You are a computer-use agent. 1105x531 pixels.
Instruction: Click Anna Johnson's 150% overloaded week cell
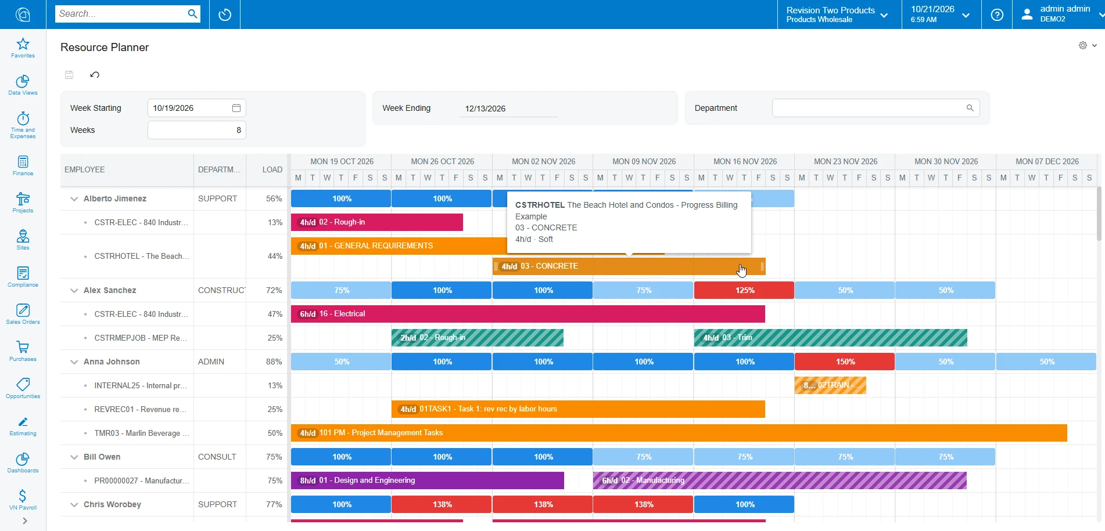click(x=845, y=362)
